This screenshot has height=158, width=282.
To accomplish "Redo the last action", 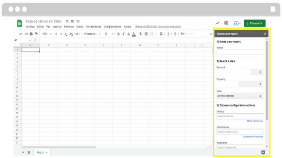I will (26, 34).
